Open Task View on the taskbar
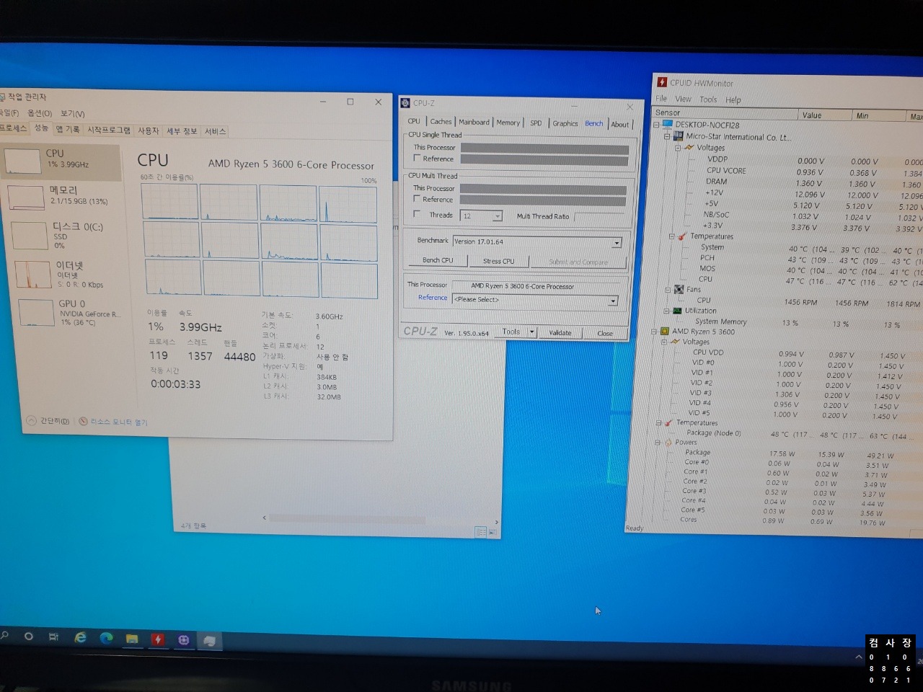The image size is (923, 692). 54,637
